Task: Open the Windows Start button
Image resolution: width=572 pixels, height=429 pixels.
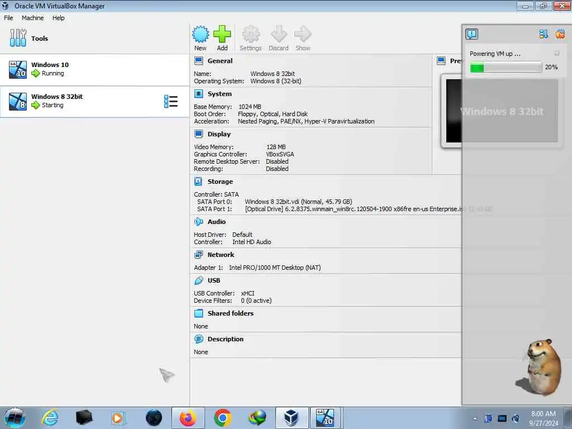Action: pos(15,418)
